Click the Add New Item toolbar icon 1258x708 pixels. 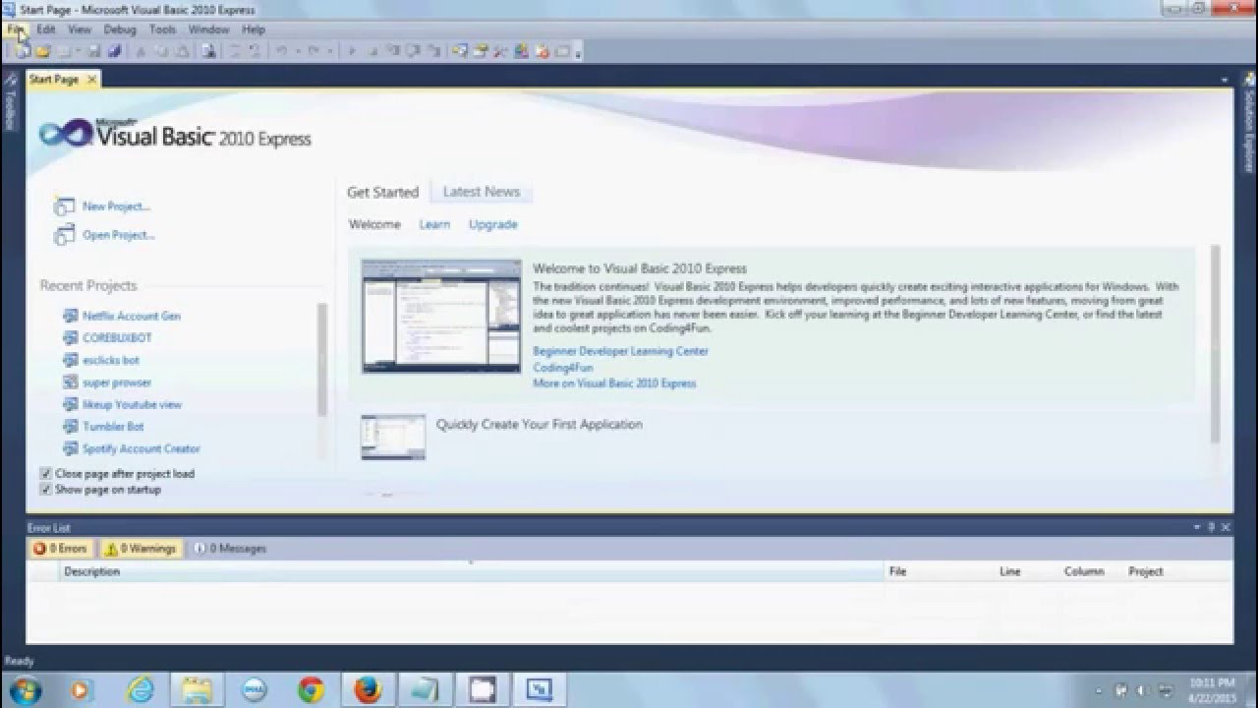64,50
